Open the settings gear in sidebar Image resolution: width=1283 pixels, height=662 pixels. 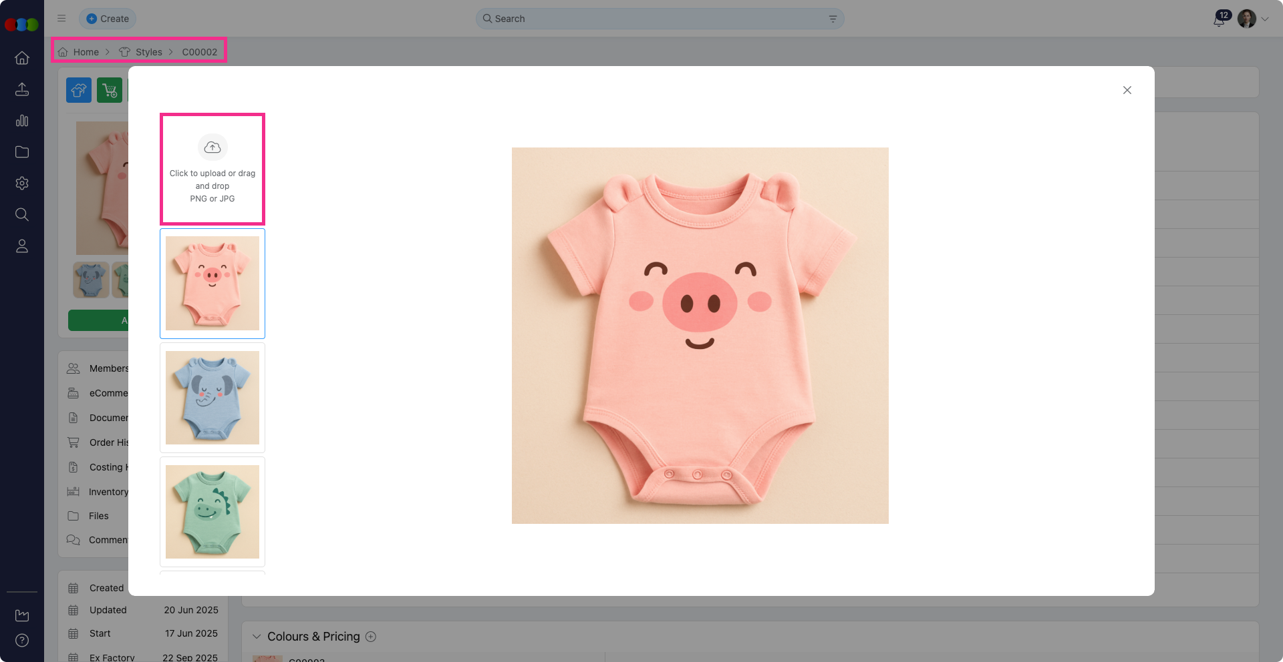(x=22, y=184)
